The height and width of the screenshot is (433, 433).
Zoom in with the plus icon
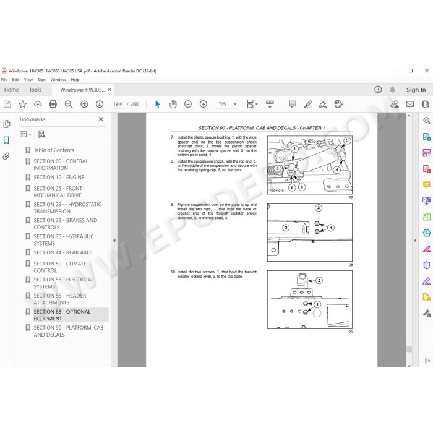(204, 104)
